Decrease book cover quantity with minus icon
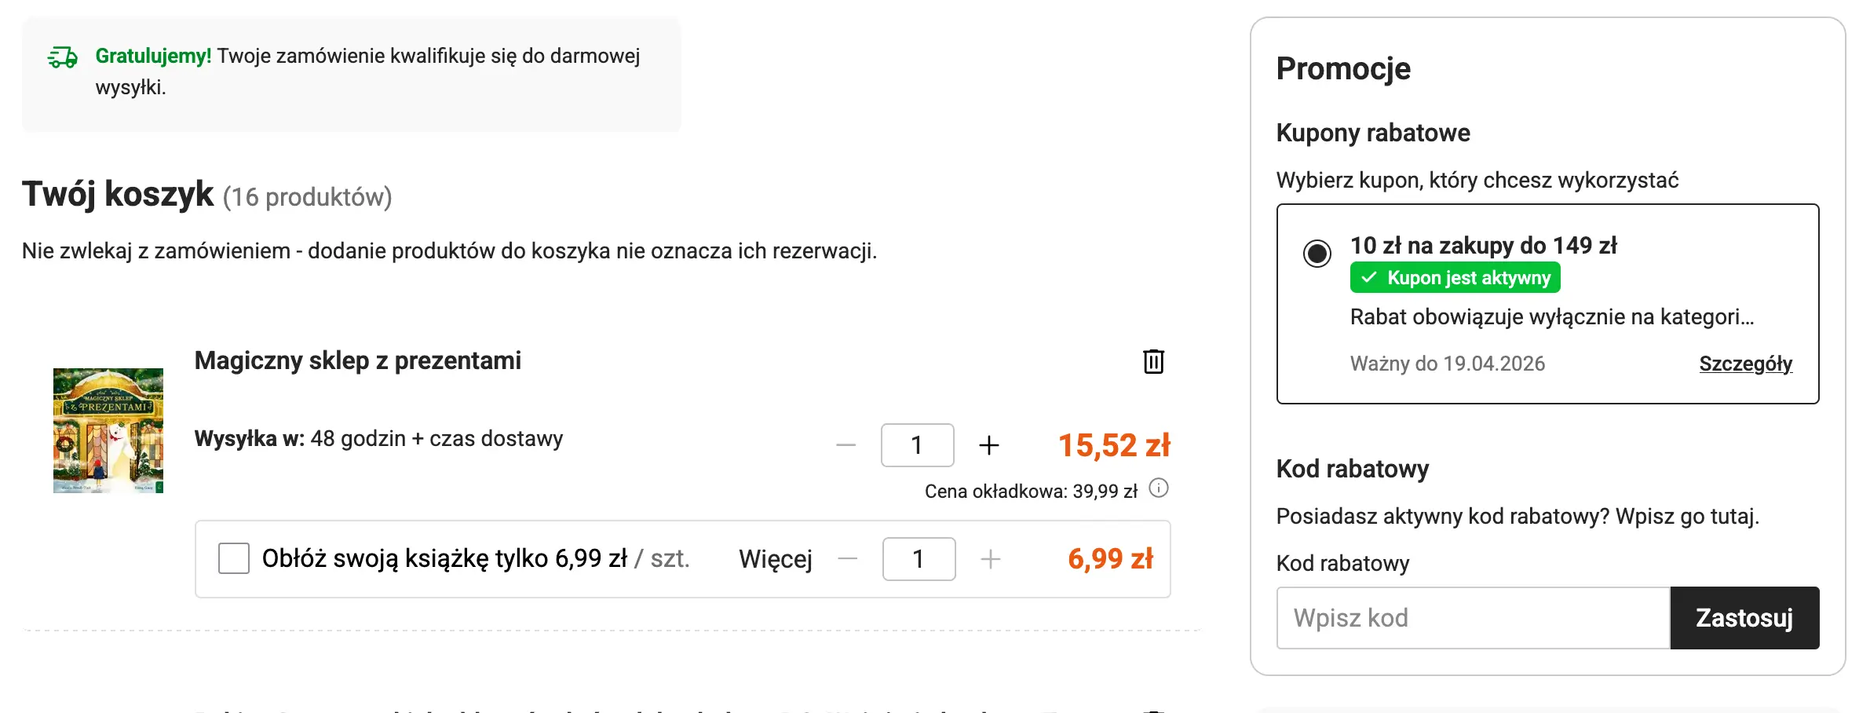The width and height of the screenshot is (1870, 713). (848, 559)
